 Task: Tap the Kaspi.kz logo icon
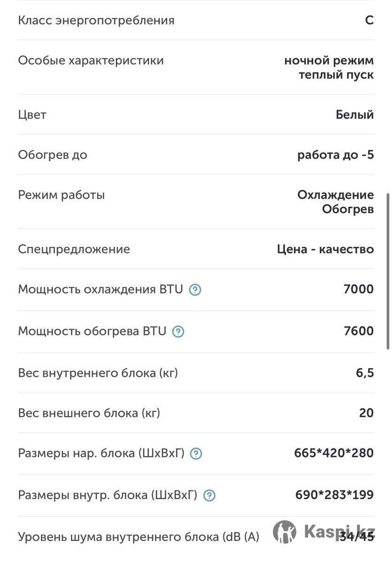pyautogui.click(x=285, y=532)
